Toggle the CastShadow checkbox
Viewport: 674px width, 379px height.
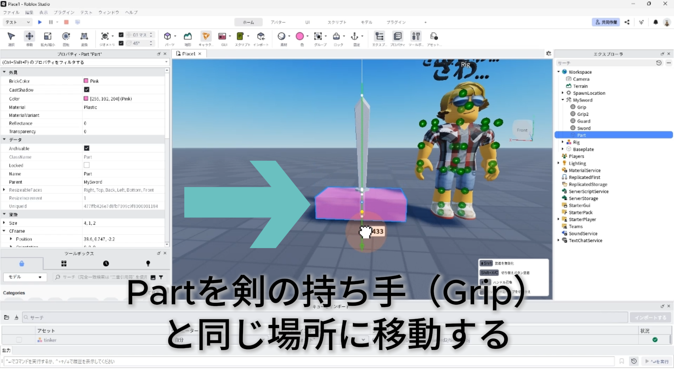coord(87,90)
